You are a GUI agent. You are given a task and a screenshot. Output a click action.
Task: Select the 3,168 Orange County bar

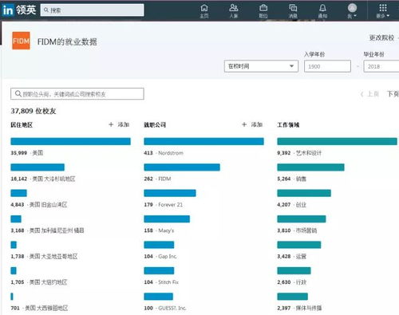coord(16,219)
